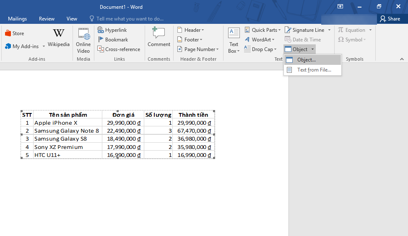Insert a Cross-reference
Image resolution: width=408 pixels, height=236 pixels.
(119, 49)
